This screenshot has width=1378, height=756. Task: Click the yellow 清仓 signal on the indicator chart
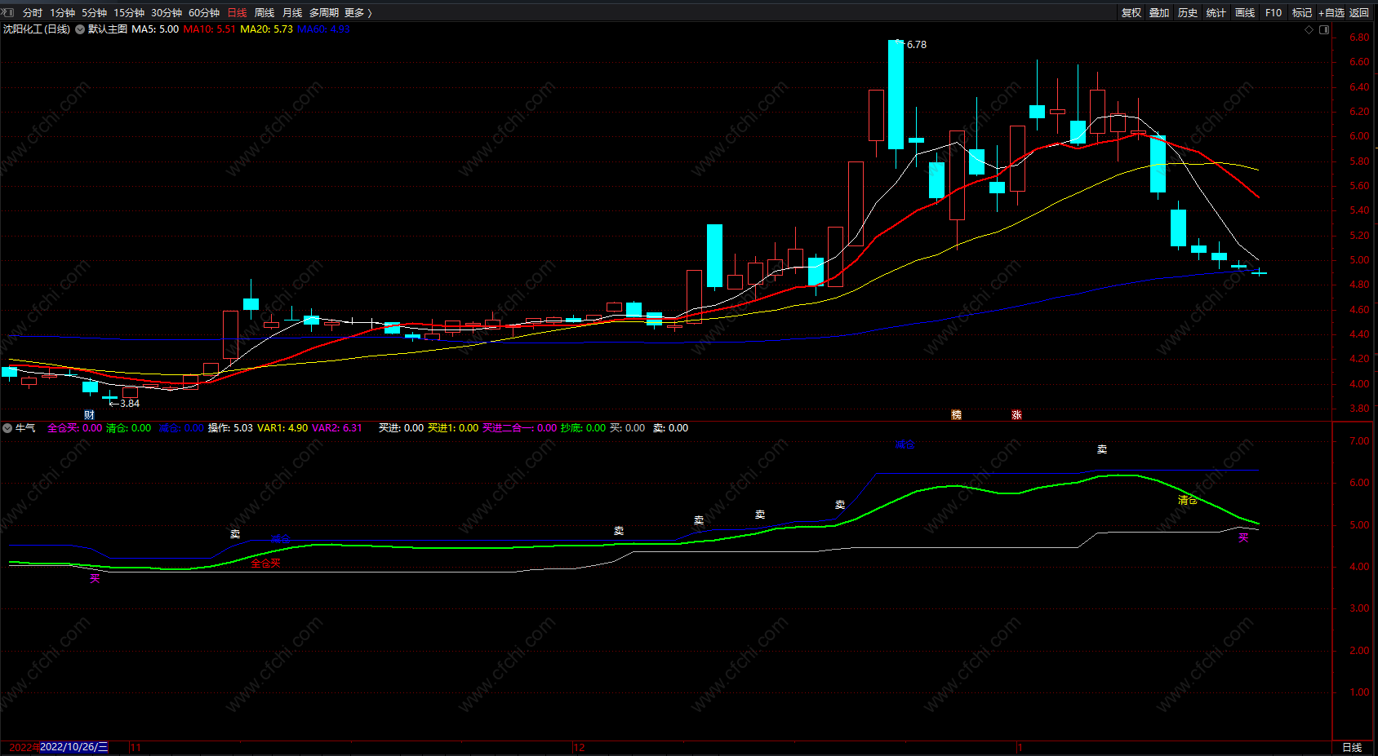(x=1188, y=500)
